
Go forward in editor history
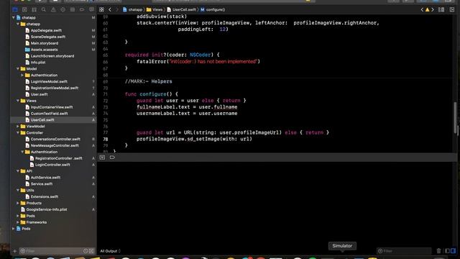116,9
